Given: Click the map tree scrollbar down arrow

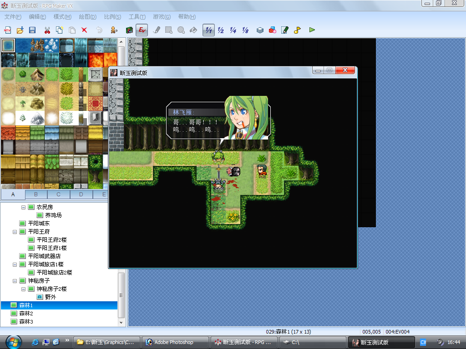Looking at the screenshot, I should click(121, 323).
